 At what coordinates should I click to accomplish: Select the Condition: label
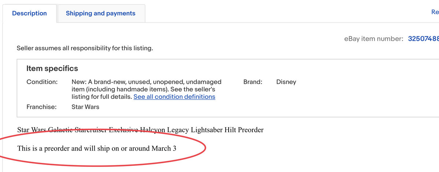tap(42, 82)
